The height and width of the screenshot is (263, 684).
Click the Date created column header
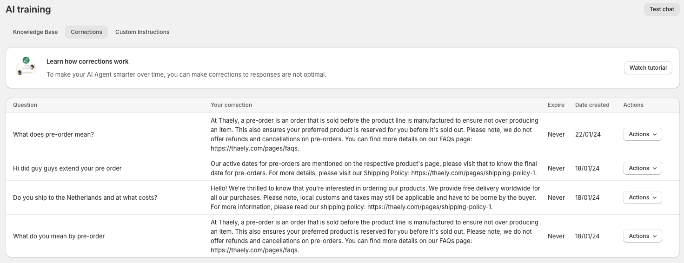tap(592, 105)
